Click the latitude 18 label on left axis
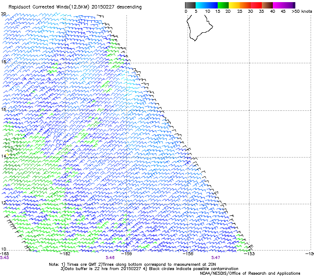This screenshot has height=276, width=314. tap(3, 62)
